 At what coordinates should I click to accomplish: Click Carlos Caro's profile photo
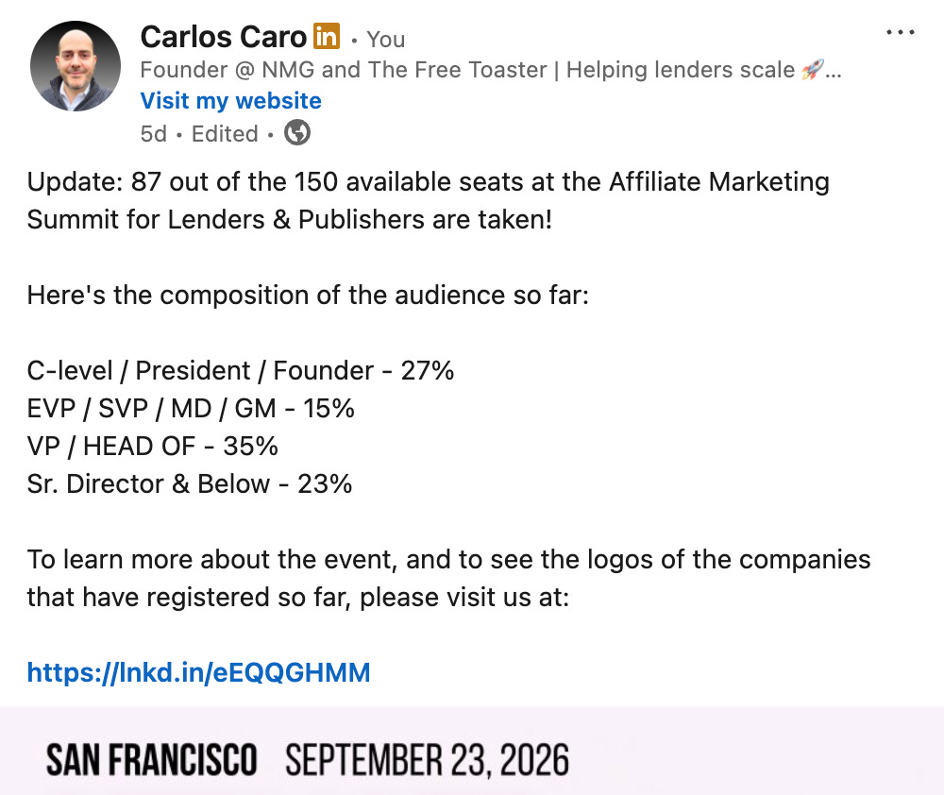coord(76,66)
